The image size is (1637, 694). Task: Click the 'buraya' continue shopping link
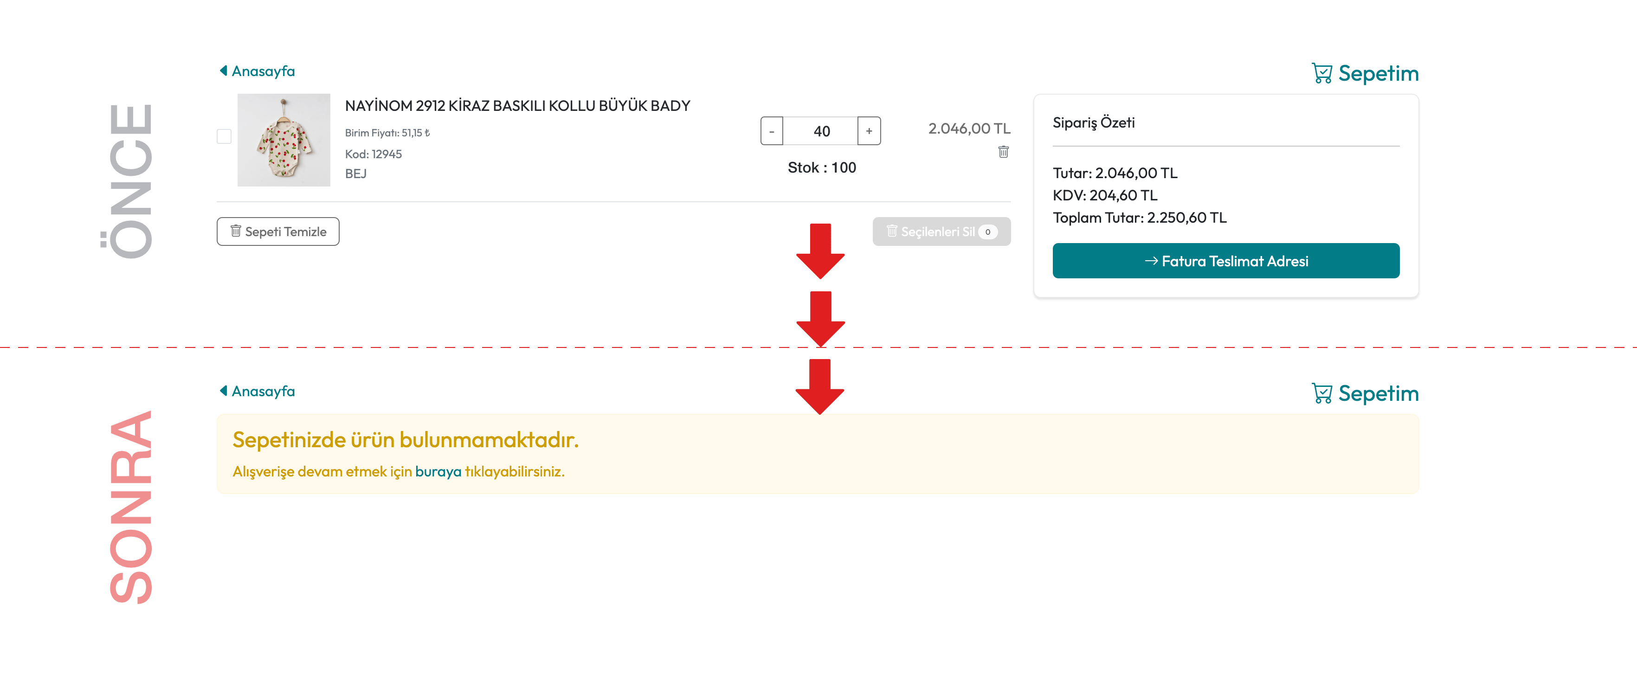point(438,472)
